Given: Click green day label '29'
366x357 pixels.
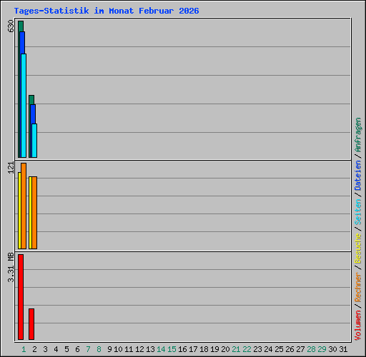Looking at the screenshot, I should (x=322, y=349).
